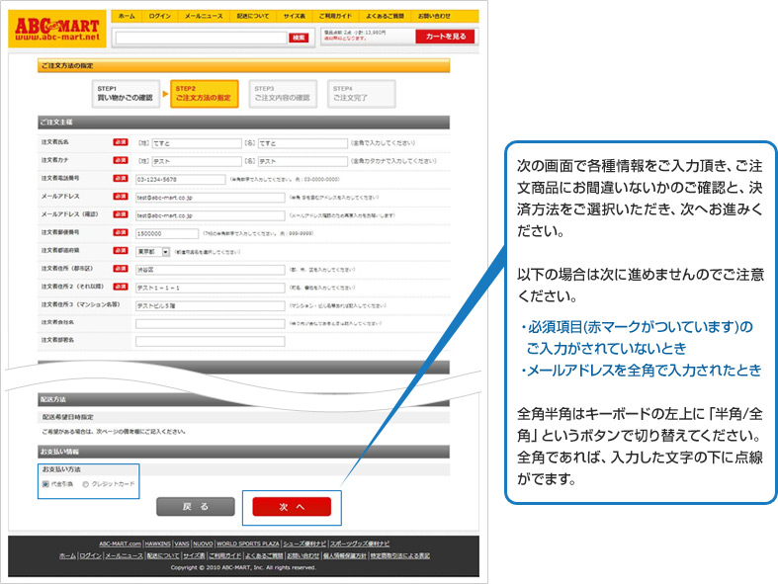
Task: Click the 注文者住所（都市区） field containing 渋谷区
Action: click(211, 270)
